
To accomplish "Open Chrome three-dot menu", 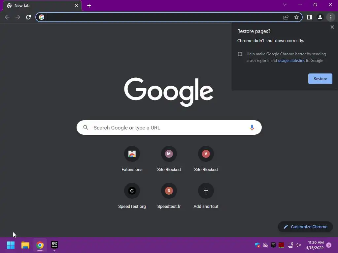I will [331, 17].
